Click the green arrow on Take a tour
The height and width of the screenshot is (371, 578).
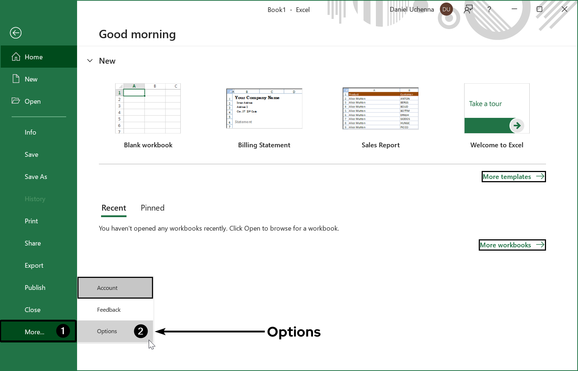[x=517, y=126]
